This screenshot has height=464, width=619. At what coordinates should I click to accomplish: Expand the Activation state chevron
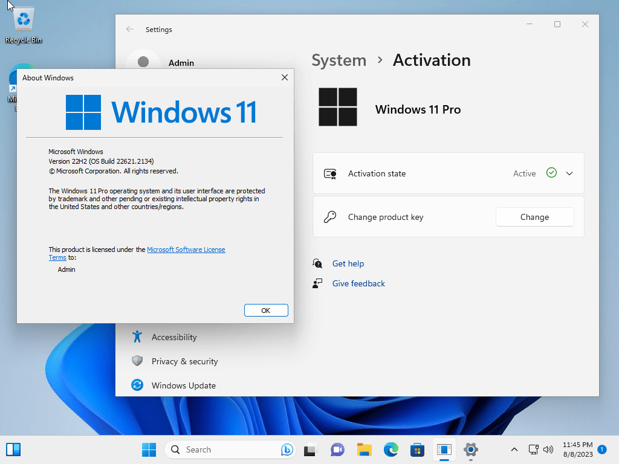569,173
